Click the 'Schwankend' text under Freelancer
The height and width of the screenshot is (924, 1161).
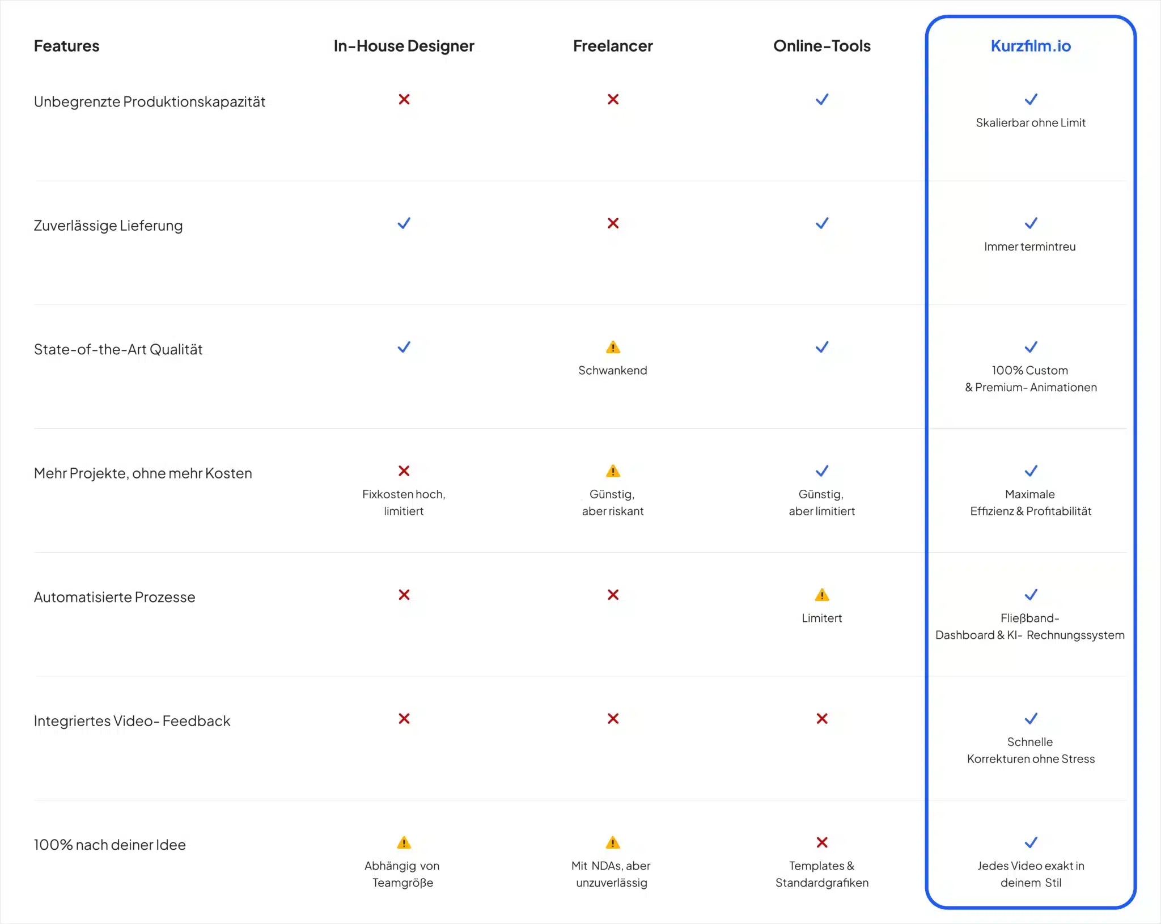[613, 370]
